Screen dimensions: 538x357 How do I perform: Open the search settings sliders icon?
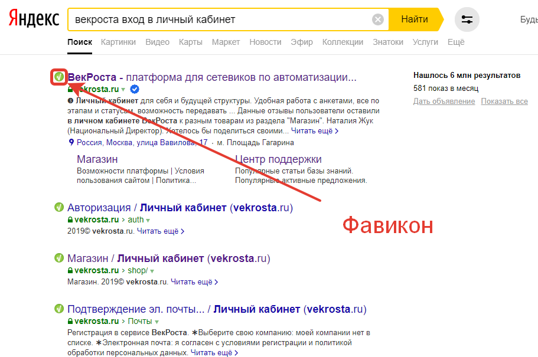467,19
